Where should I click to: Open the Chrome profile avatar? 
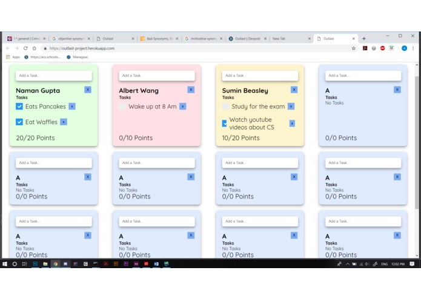[x=405, y=48]
